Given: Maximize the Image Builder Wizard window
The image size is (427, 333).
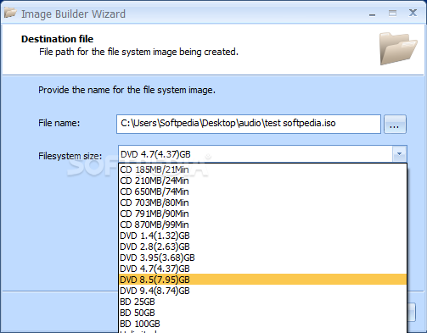Looking at the screenshot, I should coord(392,14).
